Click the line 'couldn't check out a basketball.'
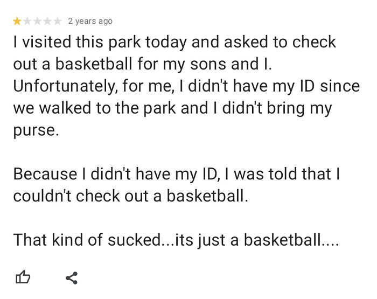The width and height of the screenshot is (377, 299). tap(130, 196)
